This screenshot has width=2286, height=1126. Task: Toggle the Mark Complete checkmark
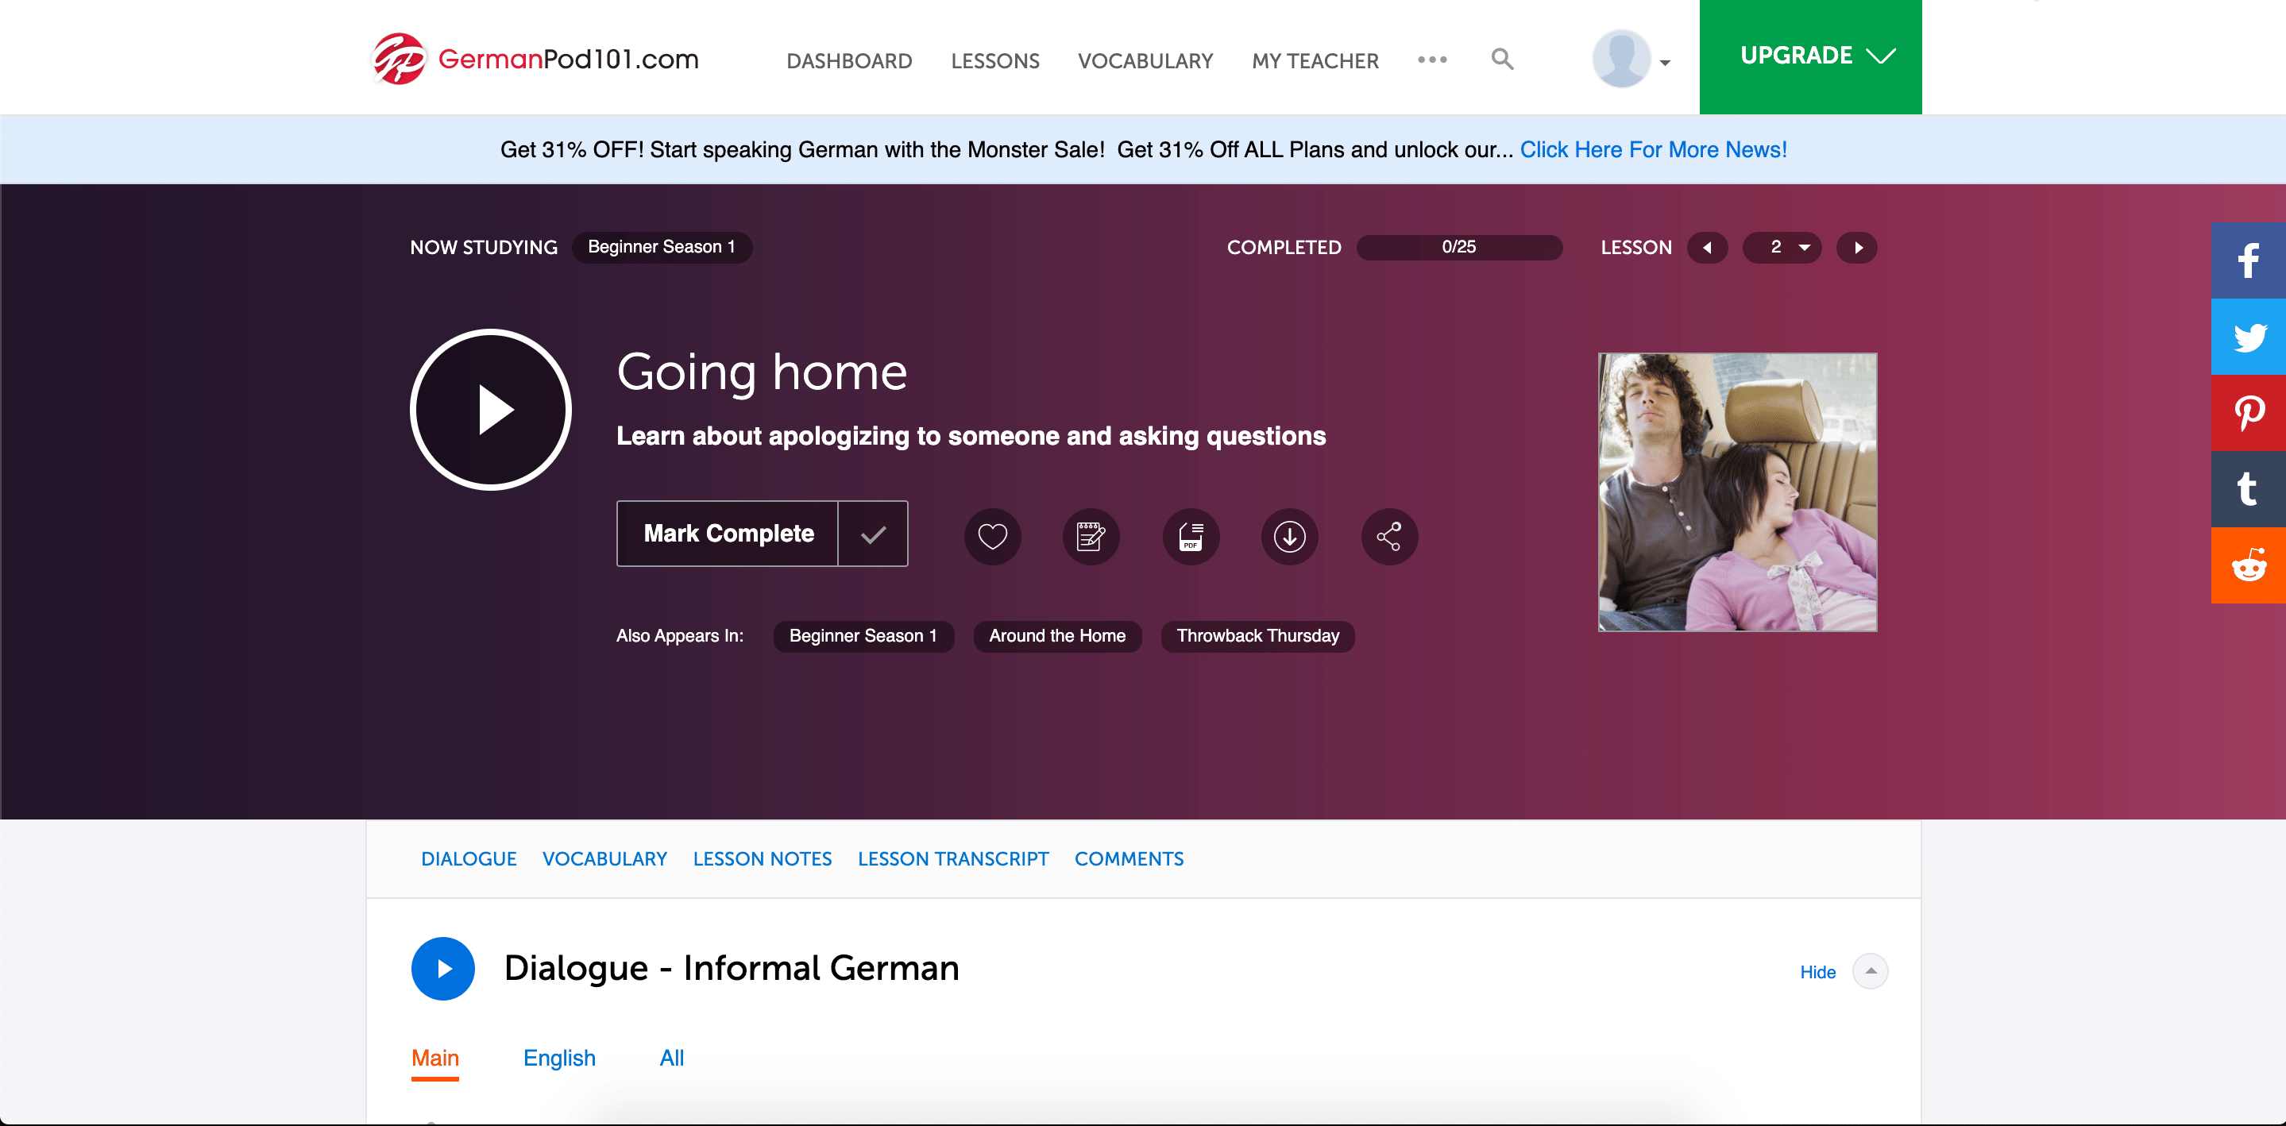tap(873, 534)
